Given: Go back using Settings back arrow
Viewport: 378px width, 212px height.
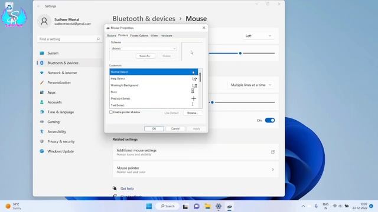Looking at the screenshot, I should [x=38, y=6].
